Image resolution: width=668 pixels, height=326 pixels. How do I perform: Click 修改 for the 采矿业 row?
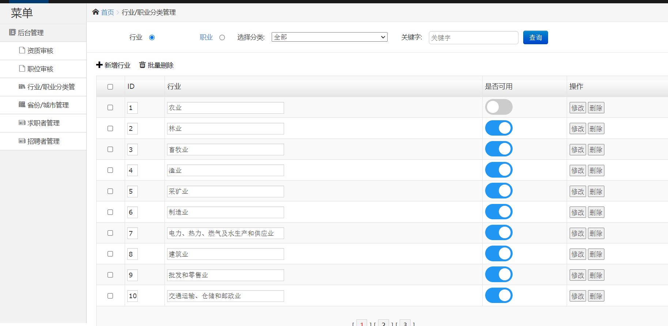pyautogui.click(x=578, y=192)
